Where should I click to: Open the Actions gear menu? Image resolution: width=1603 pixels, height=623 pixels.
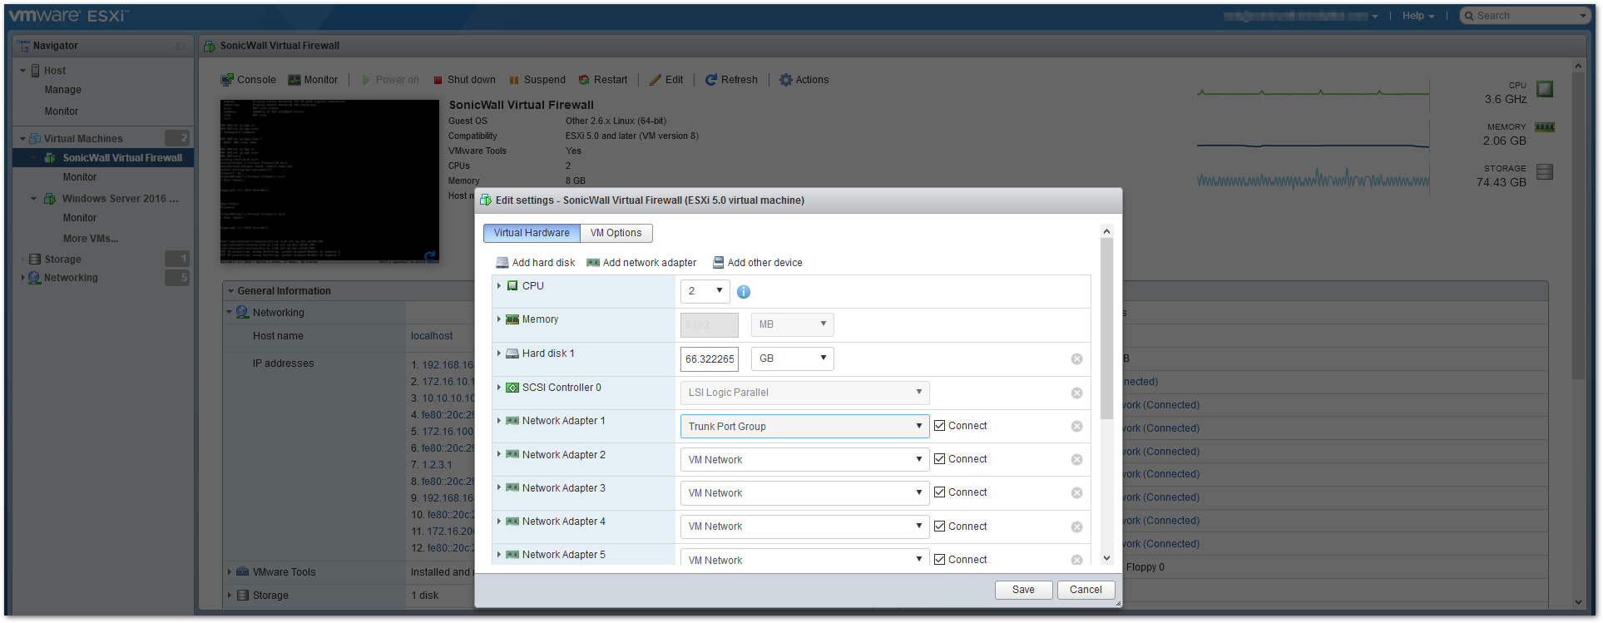click(x=804, y=80)
